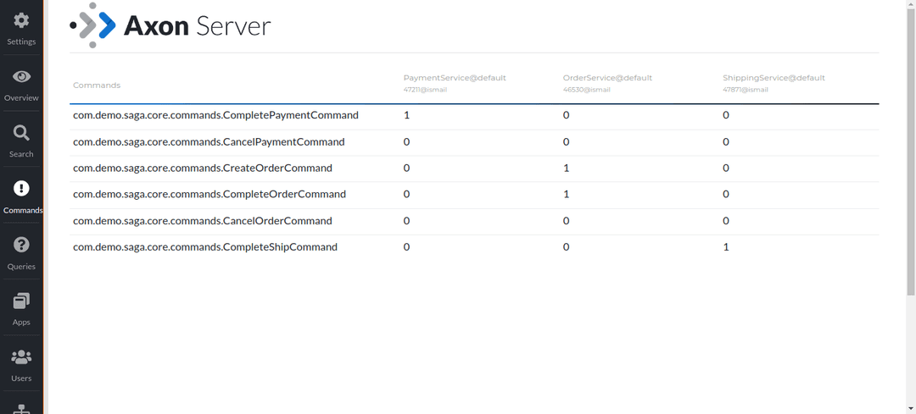Click the CreateOrderCommand row

tap(203, 168)
